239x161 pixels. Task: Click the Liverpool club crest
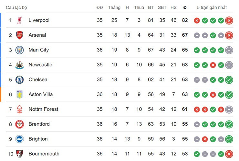click(x=19, y=20)
